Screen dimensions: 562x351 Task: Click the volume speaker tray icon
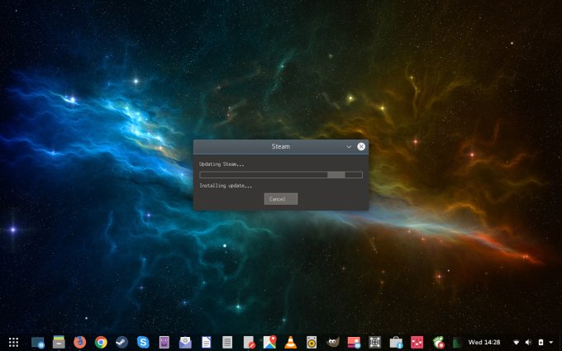[x=528, y=343]
